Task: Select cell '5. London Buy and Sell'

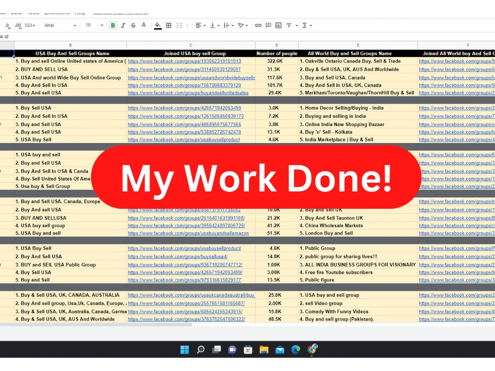Action: 358,233
